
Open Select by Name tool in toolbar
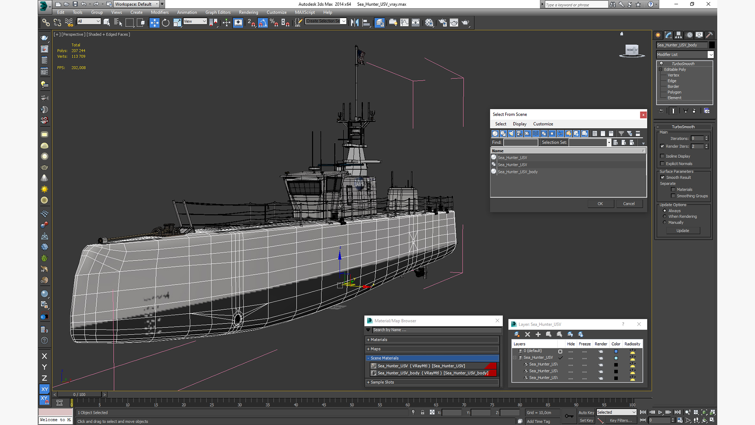click(118, 23)
